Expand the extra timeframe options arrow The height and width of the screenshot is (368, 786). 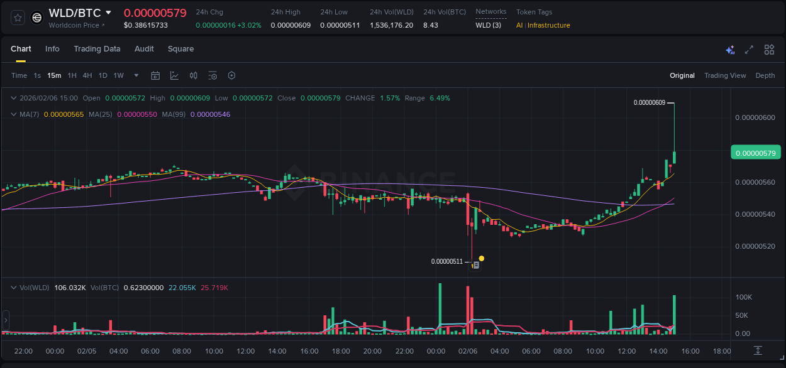pyautogui.click(x=135, y=75)
